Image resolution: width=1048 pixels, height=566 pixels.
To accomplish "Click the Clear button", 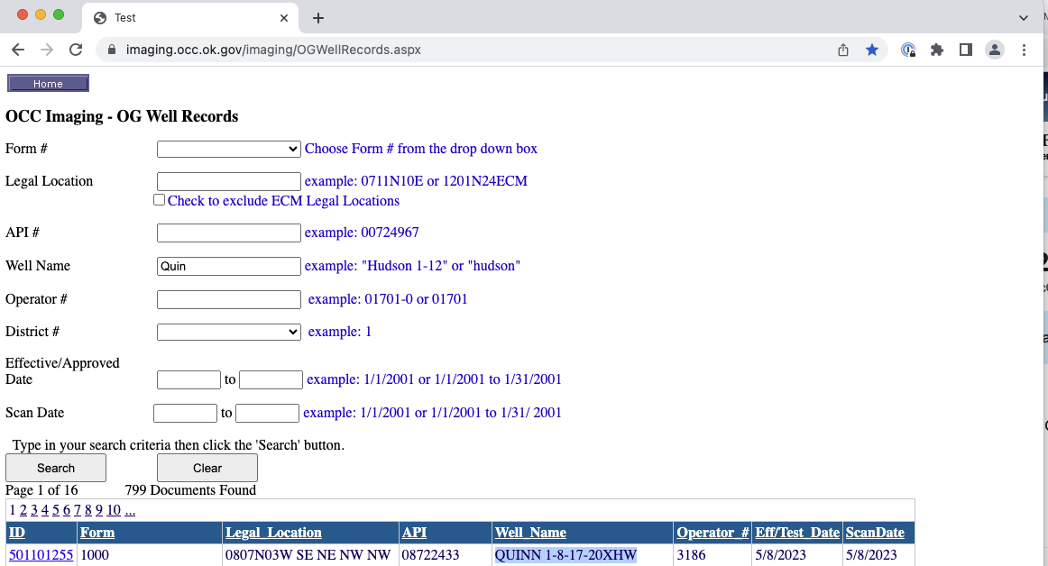I will point(207,468).
